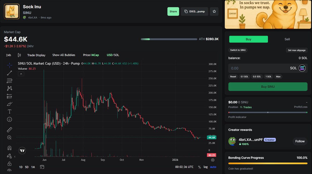Collapse the indicator legend chevron
This screenshot has height=174, width=312.
(21, 74)
